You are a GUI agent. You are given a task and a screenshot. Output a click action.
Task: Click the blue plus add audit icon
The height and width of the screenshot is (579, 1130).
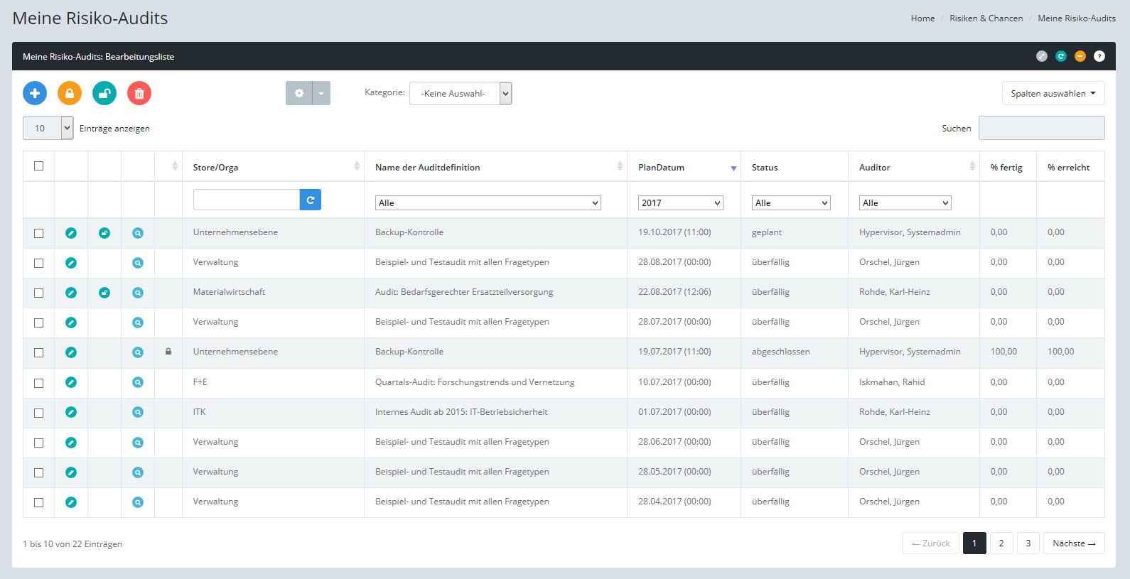click(35, 93)
